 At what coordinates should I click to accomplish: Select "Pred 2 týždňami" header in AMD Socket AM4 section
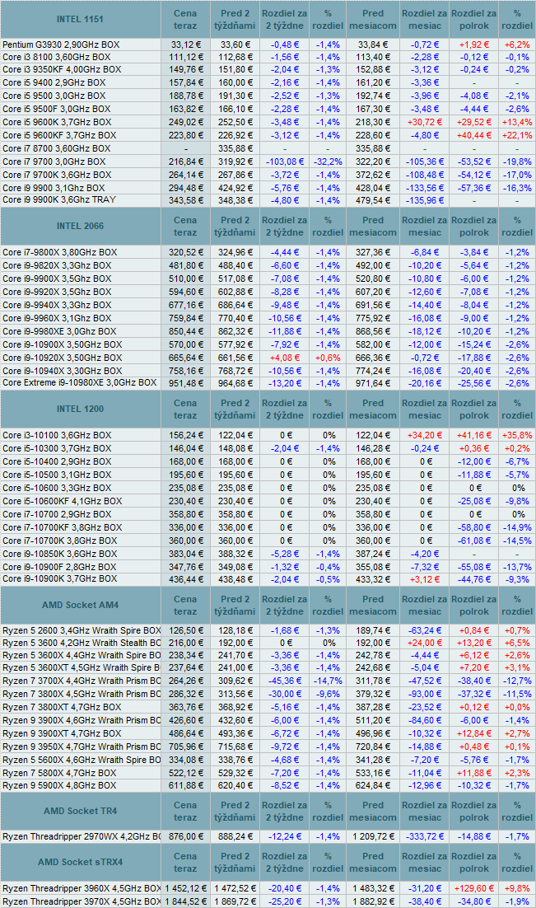(x=235, y=605)
